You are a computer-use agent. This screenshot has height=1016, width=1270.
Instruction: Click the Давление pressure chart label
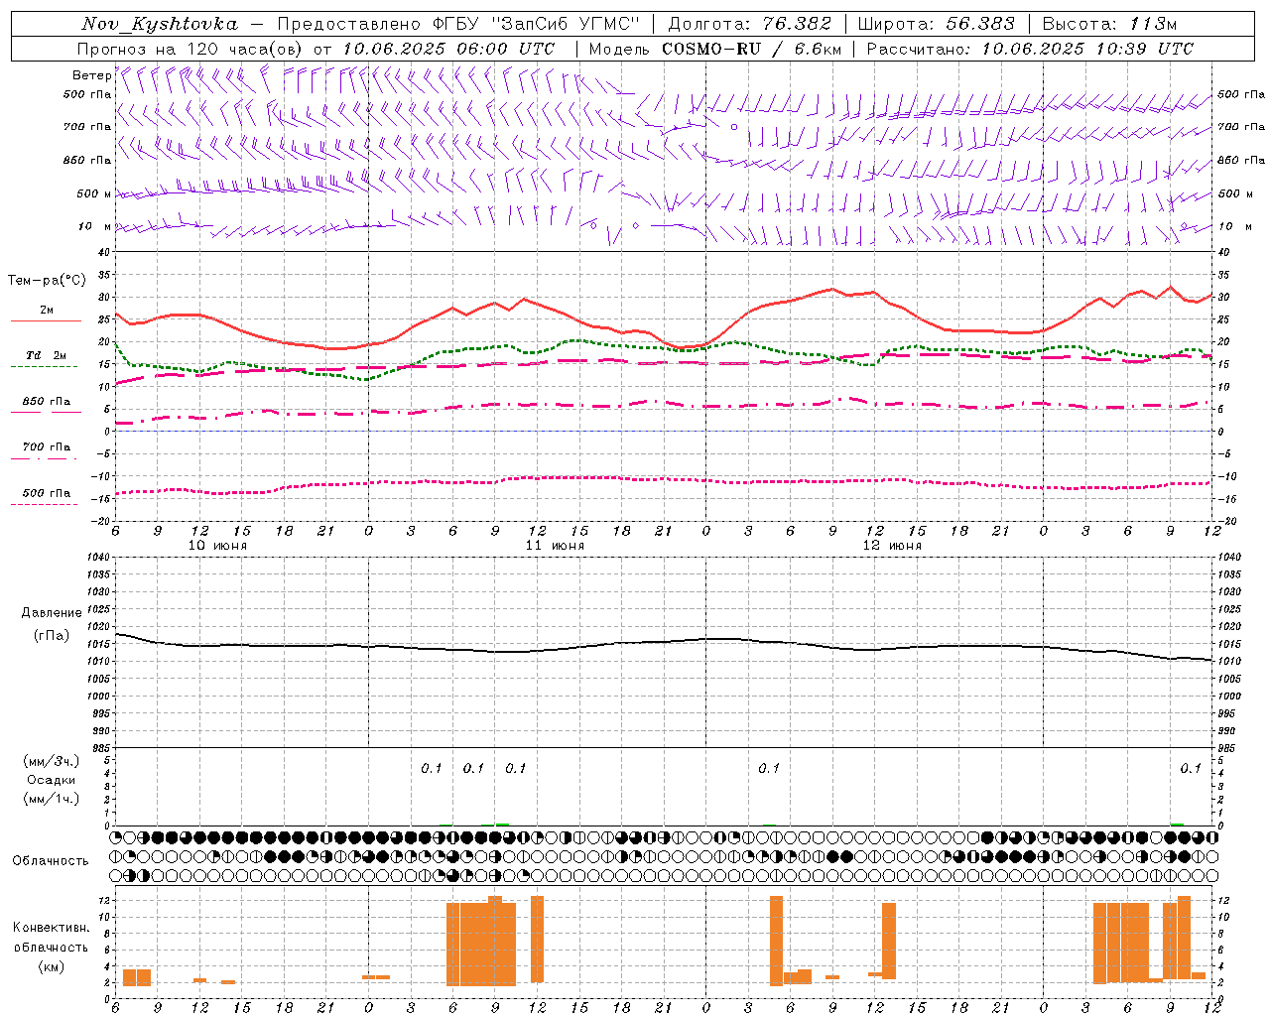51,613
